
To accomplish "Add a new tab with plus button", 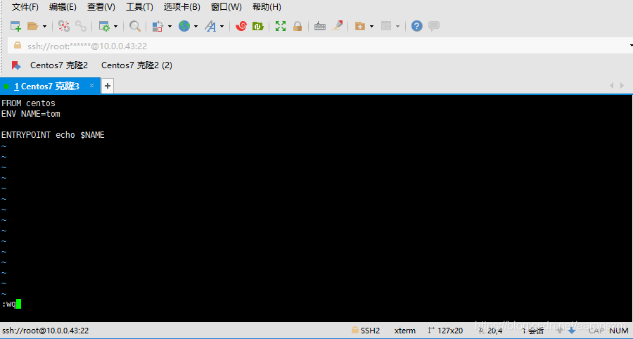I will click(108, 86).
